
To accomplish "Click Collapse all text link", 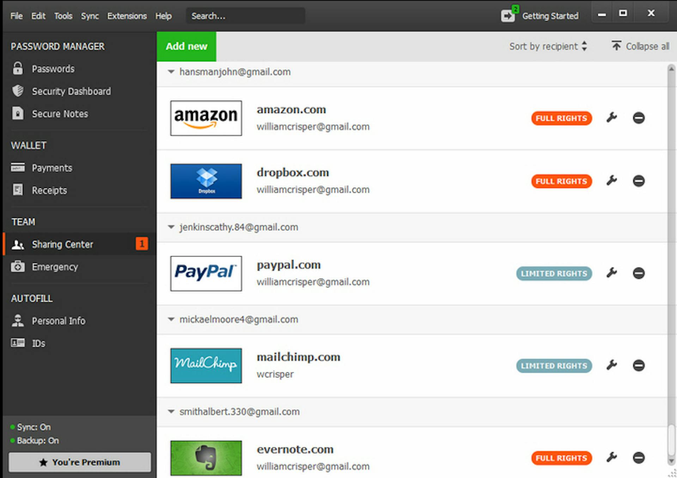I will [647, 46].
